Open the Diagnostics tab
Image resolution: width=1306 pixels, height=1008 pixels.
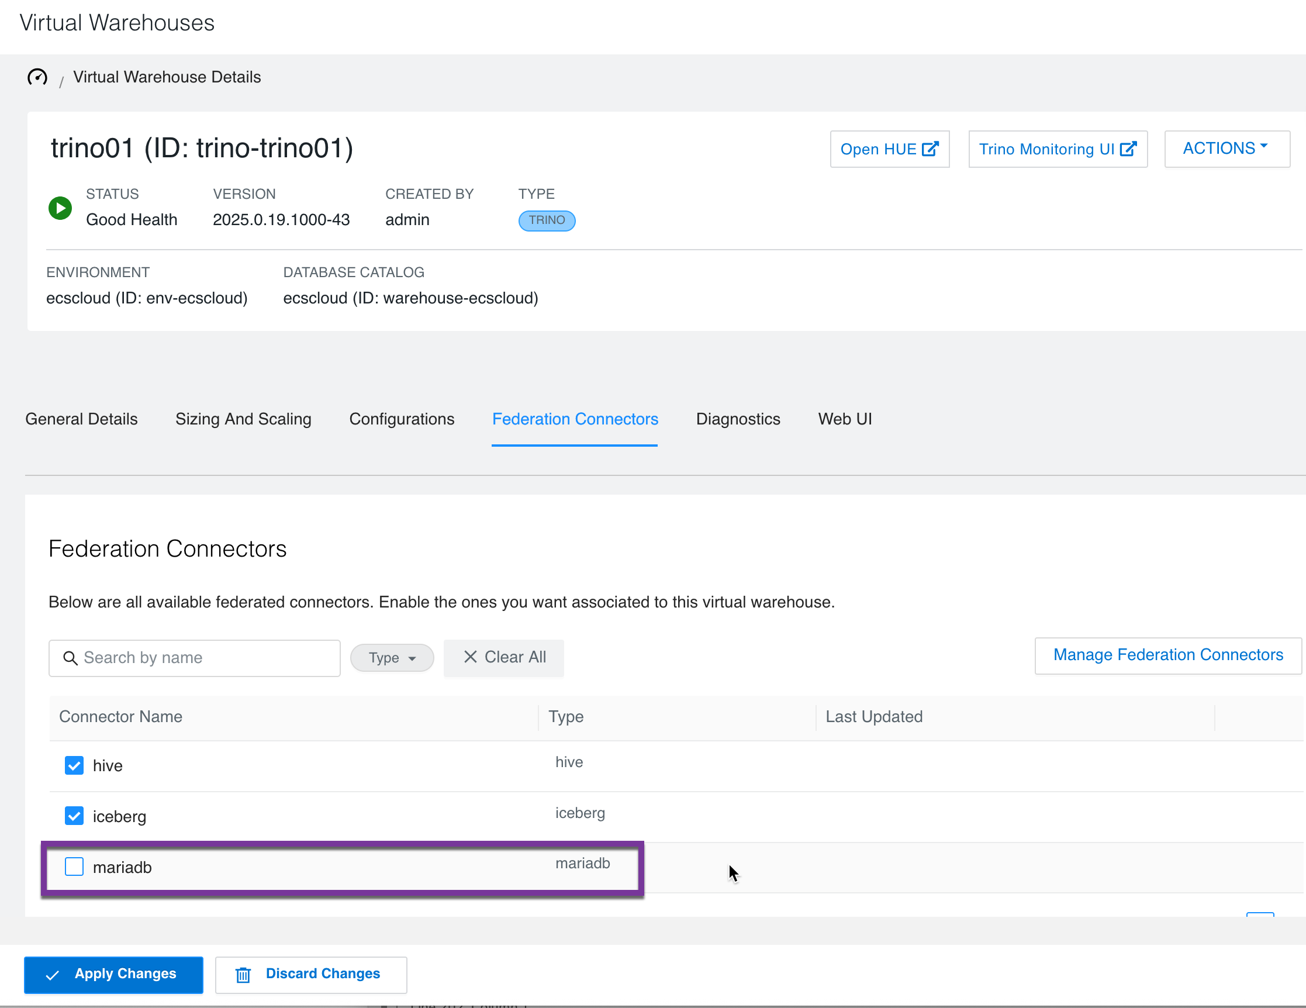click(x=737, y=419)
